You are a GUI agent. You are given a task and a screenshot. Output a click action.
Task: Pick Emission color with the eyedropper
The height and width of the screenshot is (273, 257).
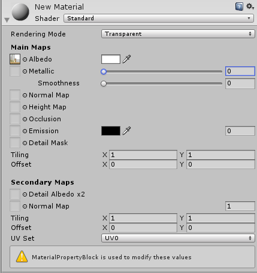(x=126, y=131)
